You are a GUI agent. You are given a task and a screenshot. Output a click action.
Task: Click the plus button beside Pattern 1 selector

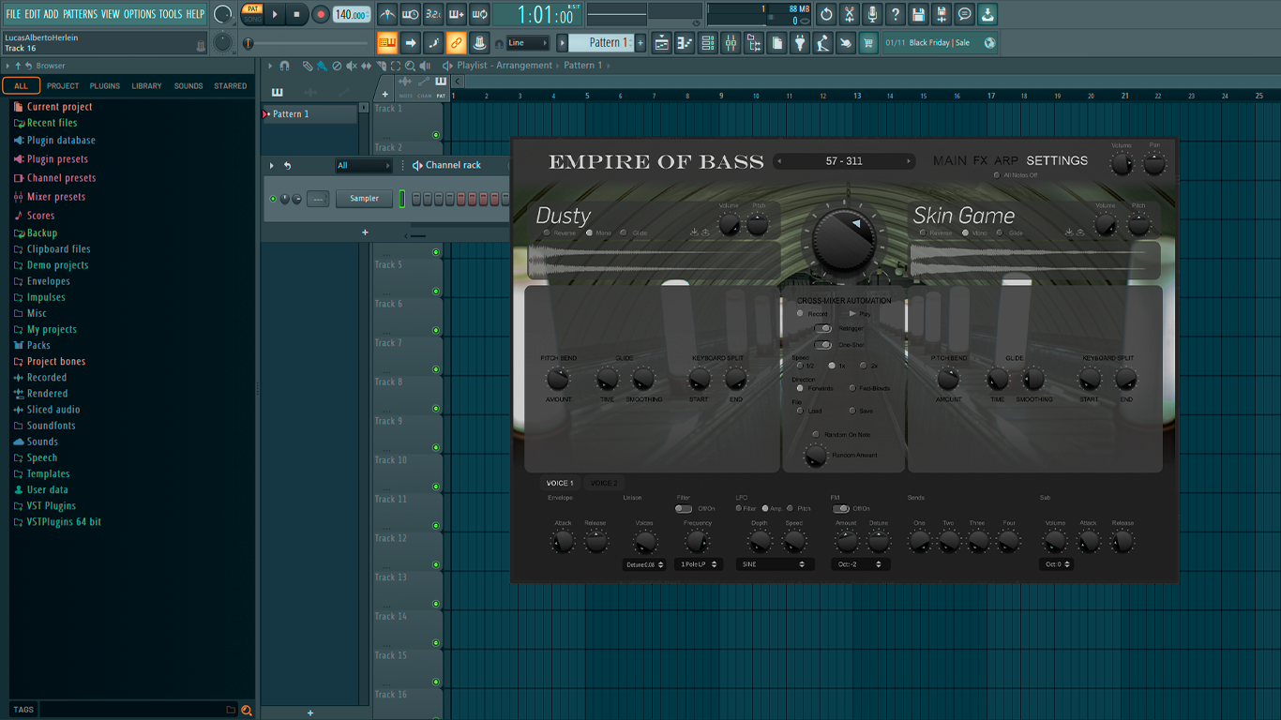tap(640, 43)
